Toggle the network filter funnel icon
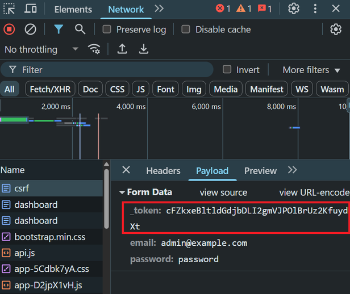 (x=59, y=30)
